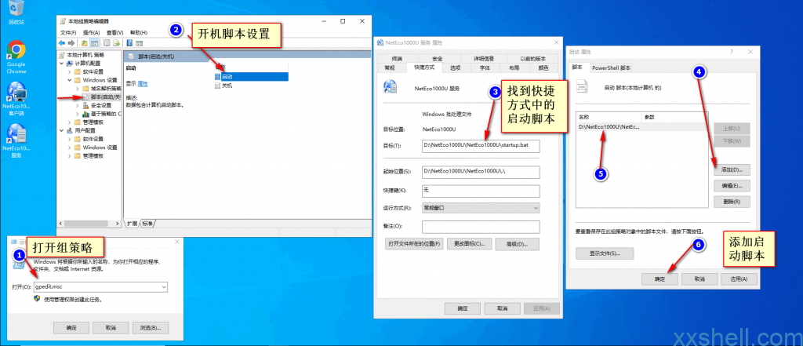Viewport: 803px width, 346px height.
Task: Click the 目标(T) path input field
Action: click(481, 146)
